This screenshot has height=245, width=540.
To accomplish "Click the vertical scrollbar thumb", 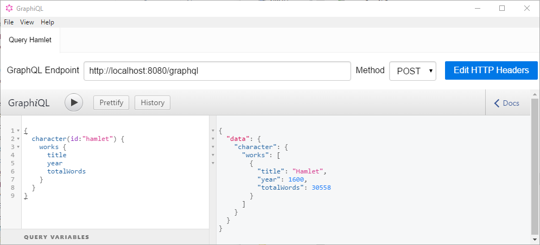I will pos(535,165).
